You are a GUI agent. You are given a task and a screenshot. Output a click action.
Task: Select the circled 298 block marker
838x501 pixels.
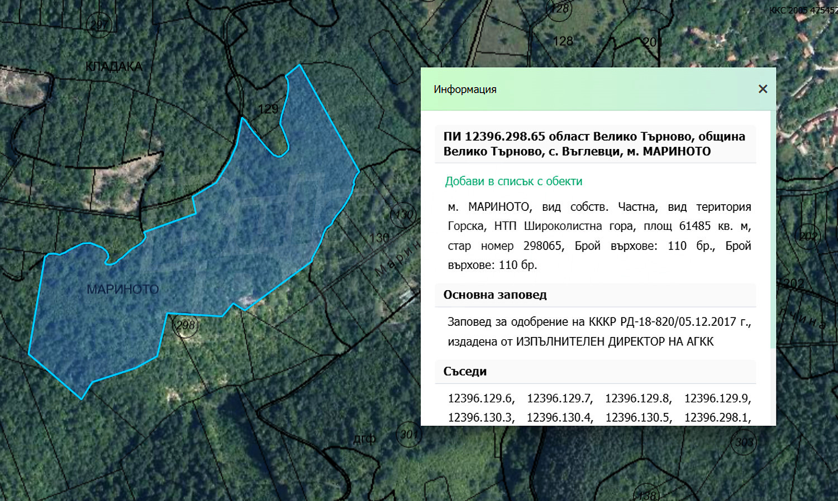185,326
